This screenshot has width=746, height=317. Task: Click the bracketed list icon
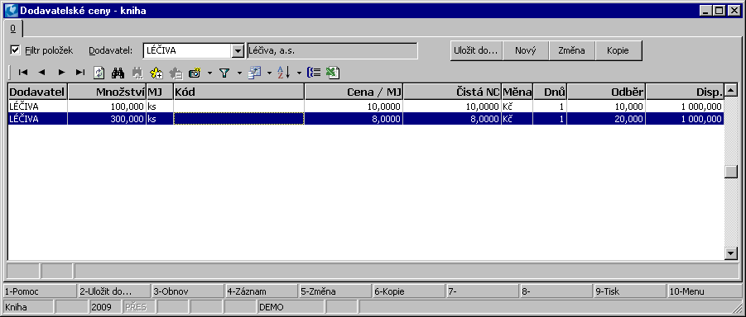point(314,73)
